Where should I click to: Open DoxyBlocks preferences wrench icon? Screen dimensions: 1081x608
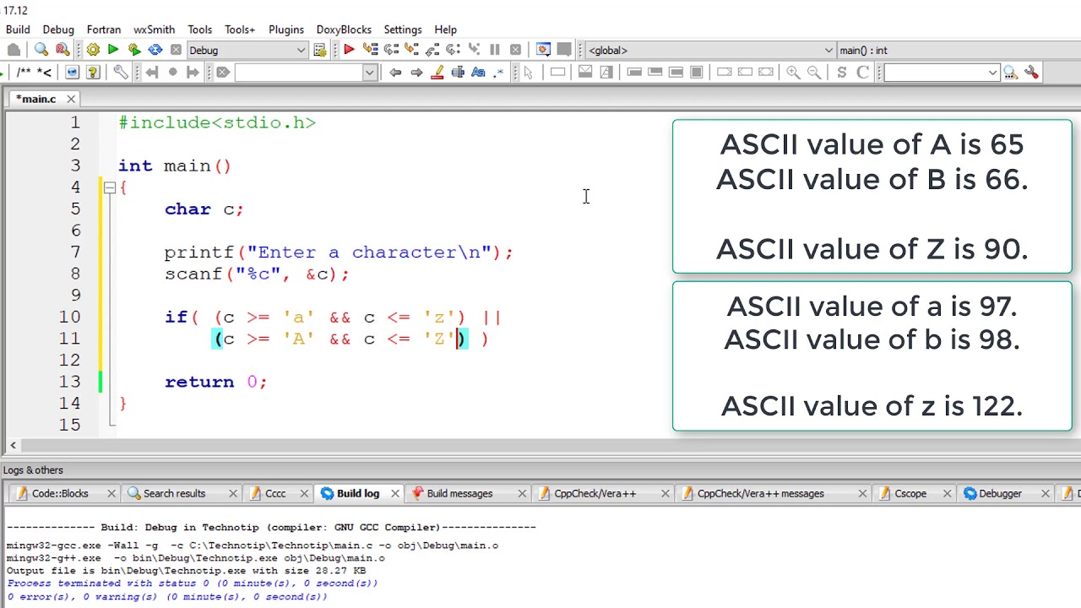122,73
